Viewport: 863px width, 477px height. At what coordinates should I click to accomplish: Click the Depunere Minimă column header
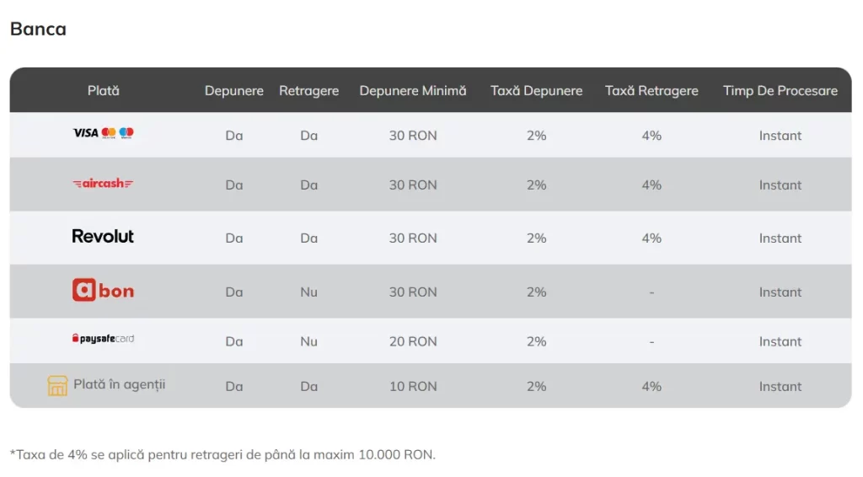pyautogui.click(x=413, y=91)
